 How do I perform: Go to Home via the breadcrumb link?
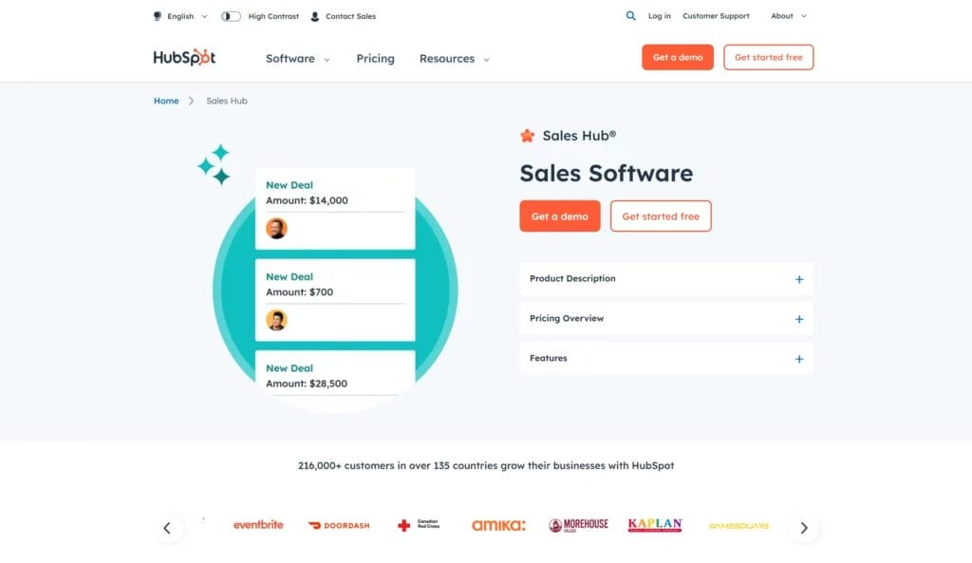(166, 101)
